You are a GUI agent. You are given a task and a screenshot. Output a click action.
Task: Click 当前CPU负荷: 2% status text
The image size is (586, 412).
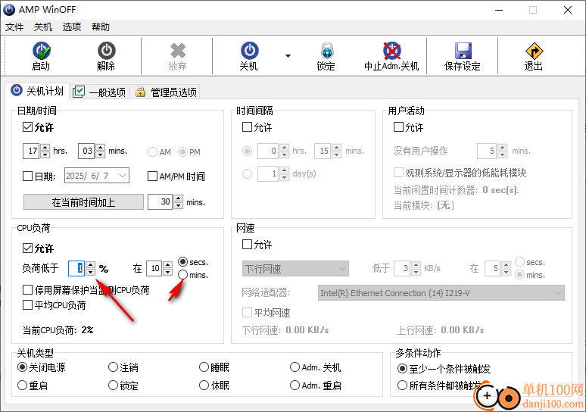tap(58, 330)
